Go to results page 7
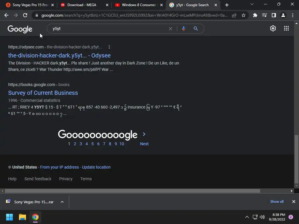This screenshot has width=299, height=224. [x=104, y=144]
